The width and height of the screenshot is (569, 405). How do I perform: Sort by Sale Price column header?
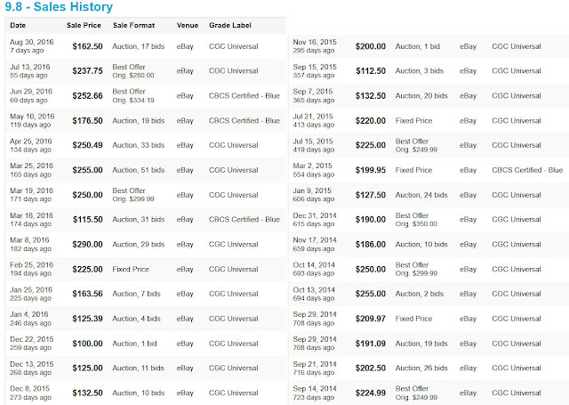click(x=84, y=25)
